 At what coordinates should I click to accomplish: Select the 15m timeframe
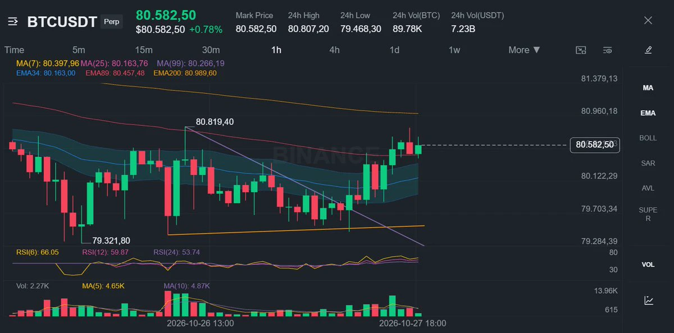click(x=144, y=50)
